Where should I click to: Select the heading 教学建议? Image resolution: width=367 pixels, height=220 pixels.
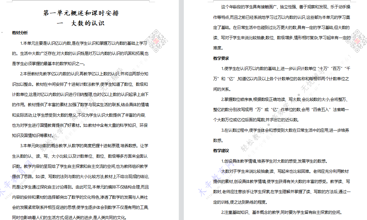(221, 151)
